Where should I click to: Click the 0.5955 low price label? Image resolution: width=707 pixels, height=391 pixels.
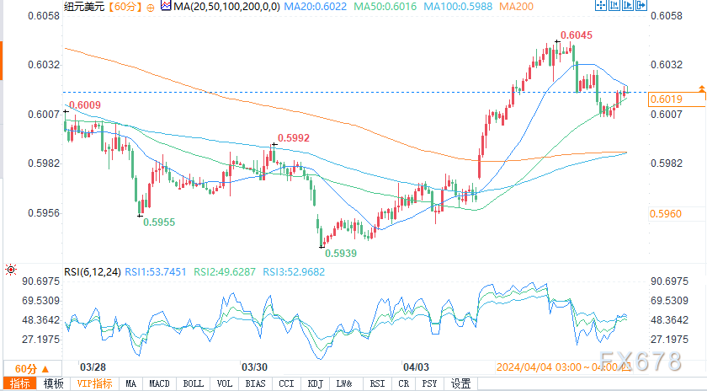[x=159, y=222]
